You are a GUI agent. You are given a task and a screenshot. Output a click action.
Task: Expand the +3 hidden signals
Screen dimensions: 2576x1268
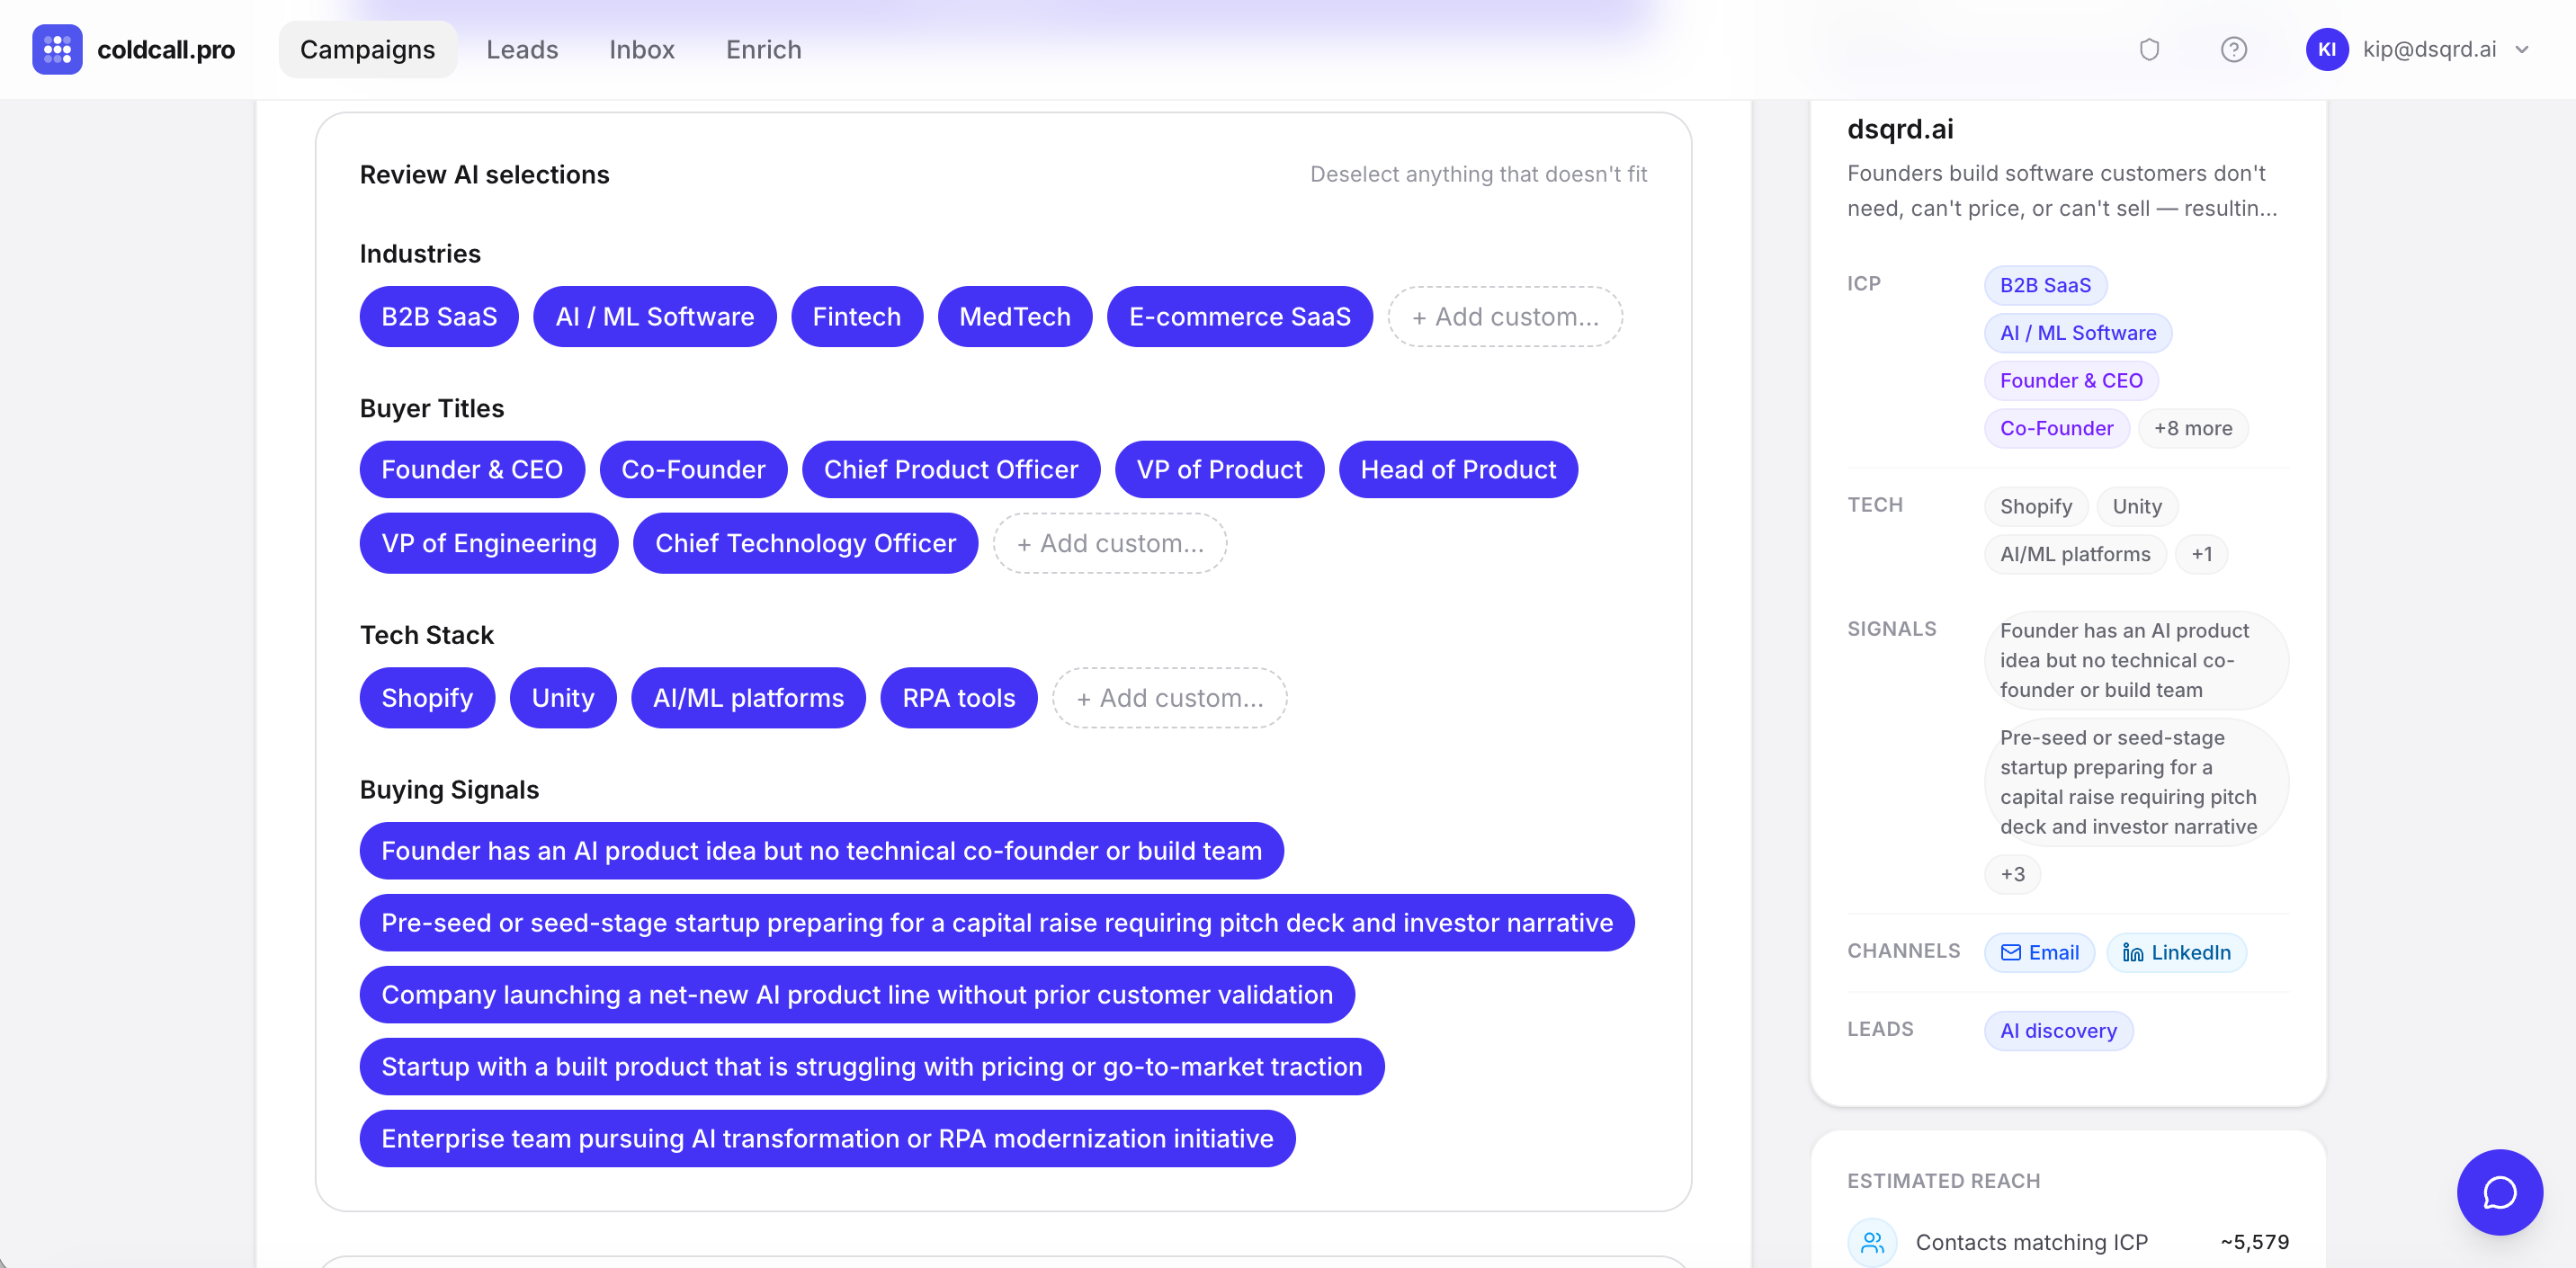pos(2013,873)
